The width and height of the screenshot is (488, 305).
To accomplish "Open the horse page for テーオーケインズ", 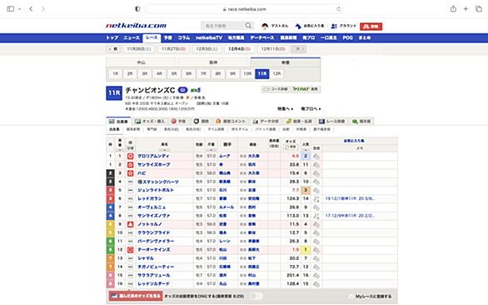I will pos(154,250).
